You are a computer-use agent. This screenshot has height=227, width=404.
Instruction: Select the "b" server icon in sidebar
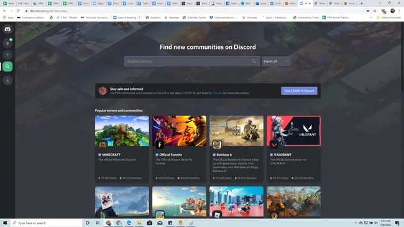click(7, 43)
